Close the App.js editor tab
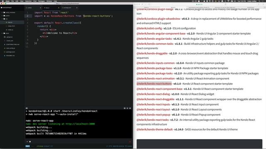Image resolution: width=266 pixels, height=149 pixels. click(x=59, y=8)
